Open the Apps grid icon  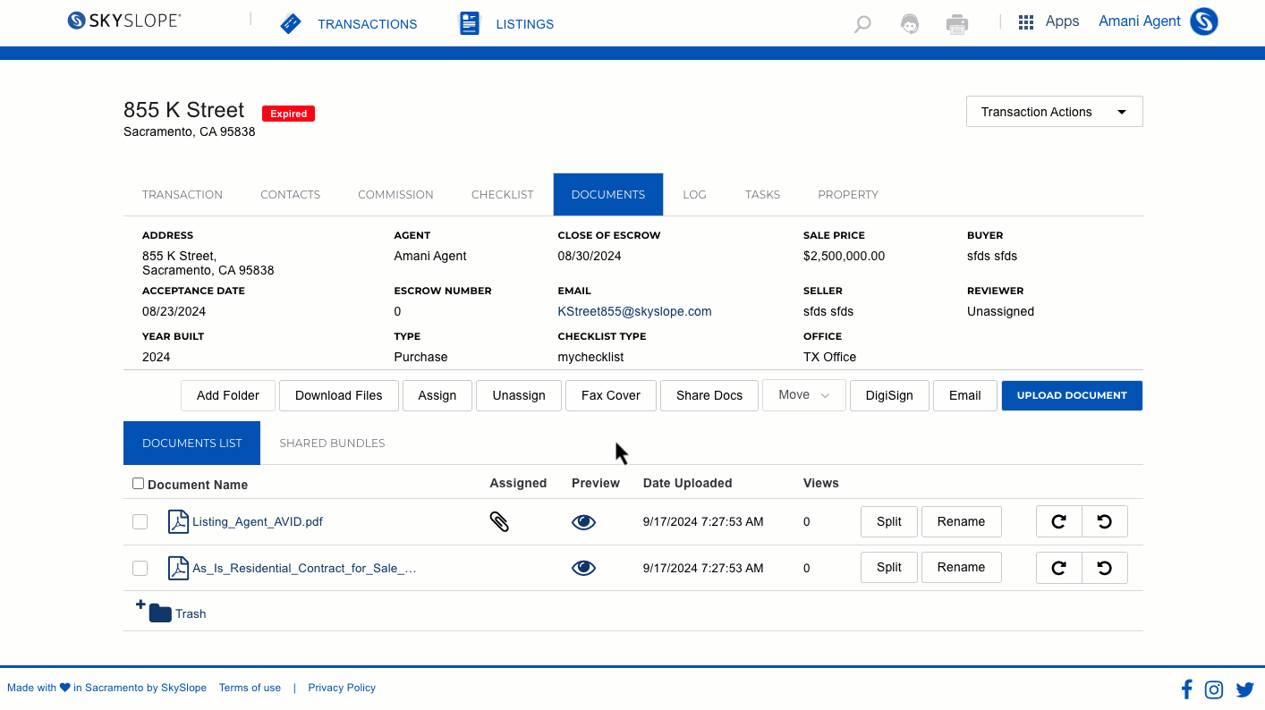click(1026, 22)
